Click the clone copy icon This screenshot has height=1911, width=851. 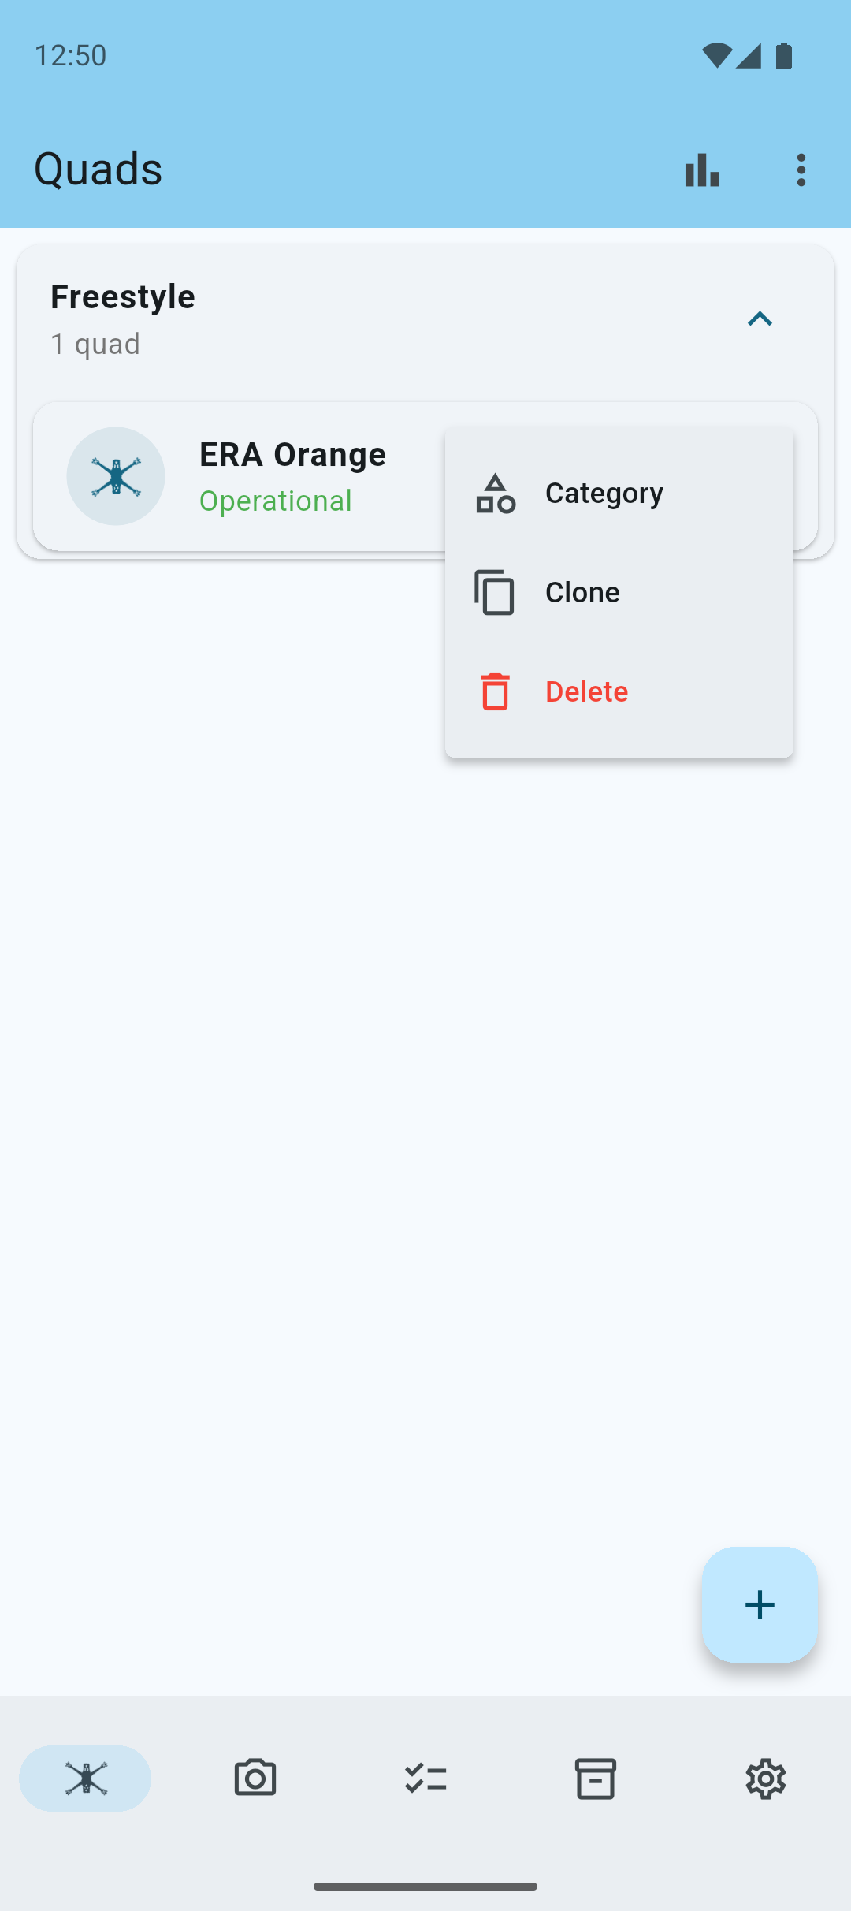(x=494, y=592)
